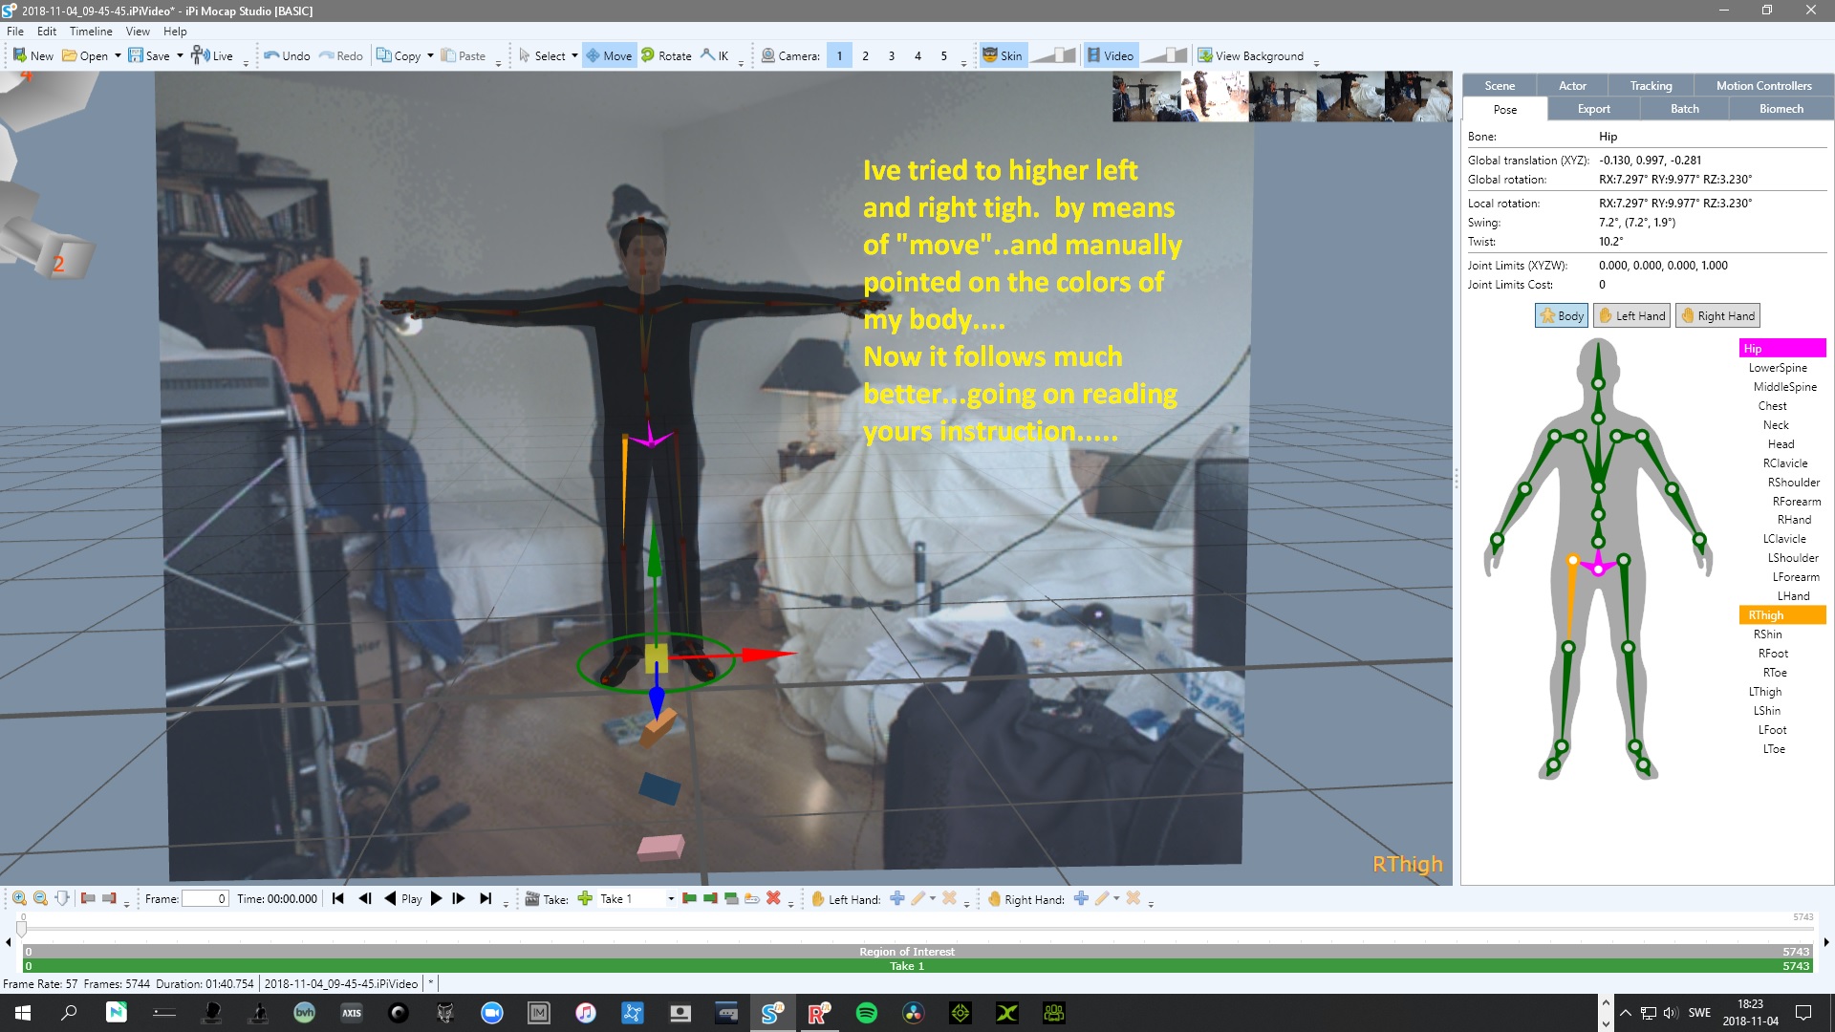This screenshot has height=1032, width=1835.
Task: Step back one frame
Action: point(364,898)
